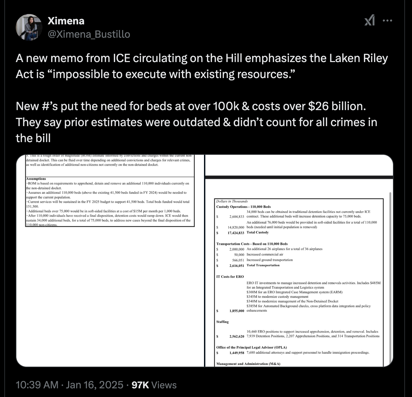Click the Staffing heading in the memo
This screenshot has height=397, width=412.
pos(222,322)
